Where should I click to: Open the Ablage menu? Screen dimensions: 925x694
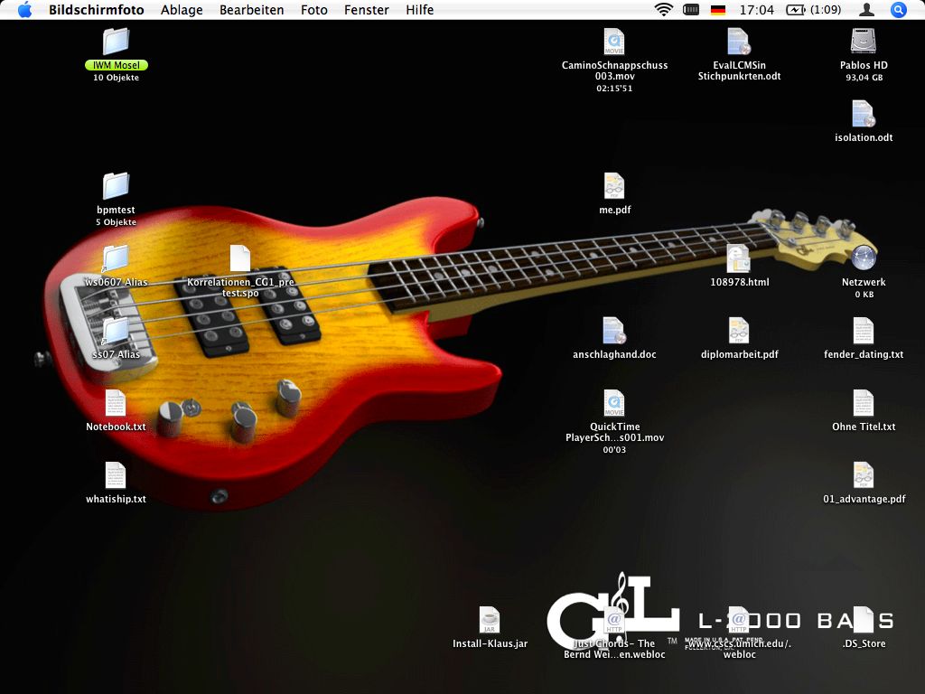coord(182,10)
